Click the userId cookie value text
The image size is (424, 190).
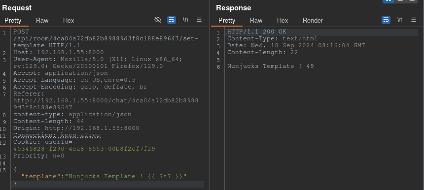click(x=84, y=149)
